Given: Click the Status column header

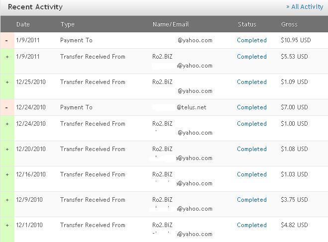Looking at the screenshot, I should (247, 24).
